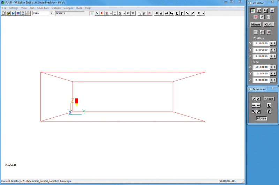This screenshot has width=279, height=185.
Task: Click the Save disk icon in toolbar
Action: coord(13,13)
